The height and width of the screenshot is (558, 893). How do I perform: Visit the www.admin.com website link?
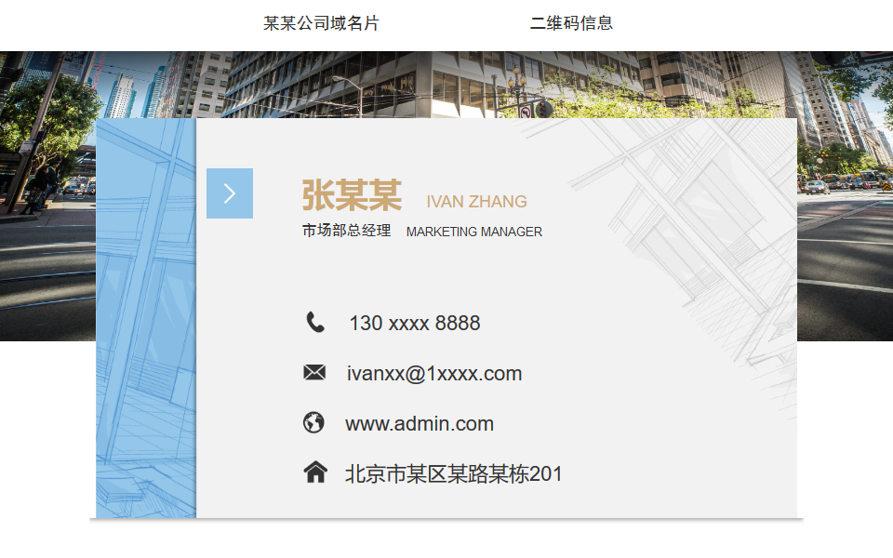point(420,424)
